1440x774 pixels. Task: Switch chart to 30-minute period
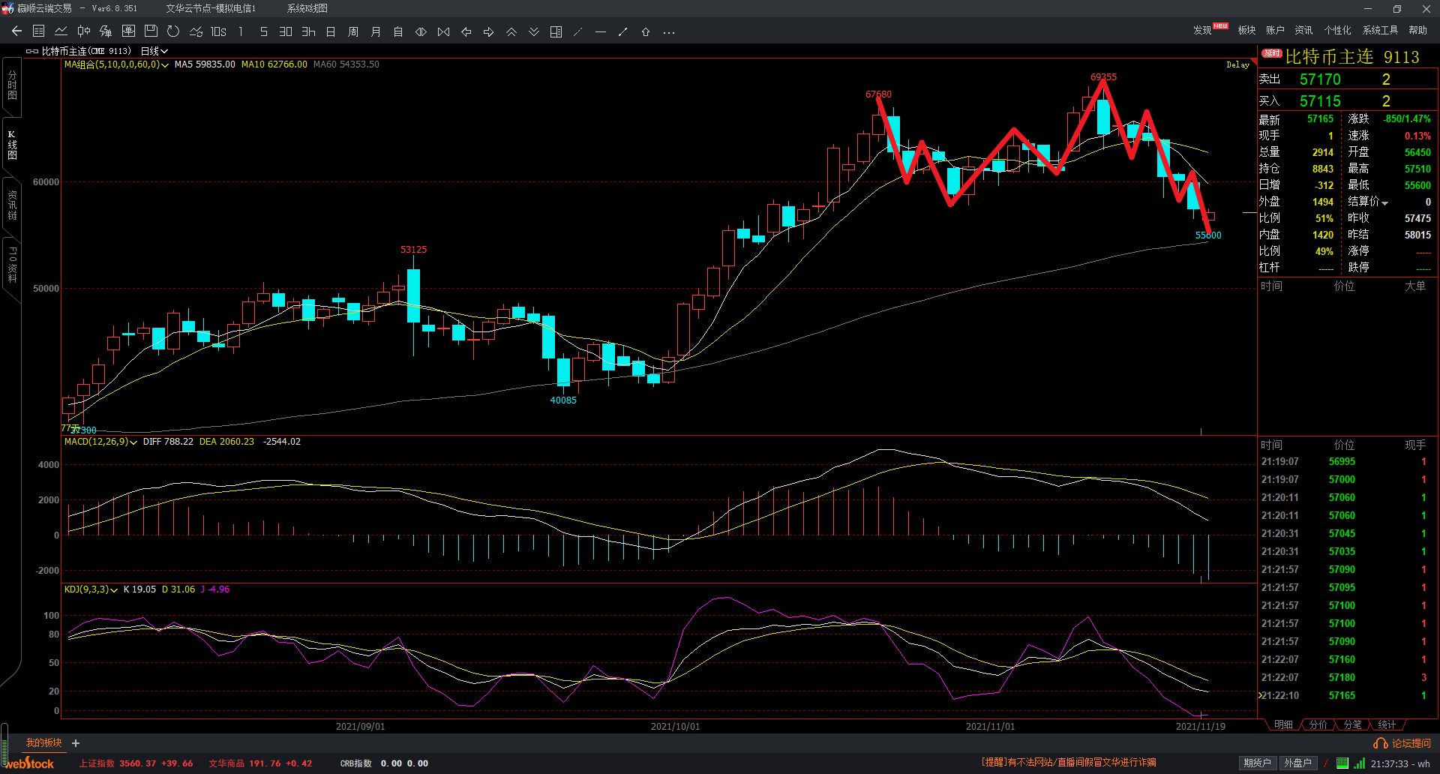[286, 31]
